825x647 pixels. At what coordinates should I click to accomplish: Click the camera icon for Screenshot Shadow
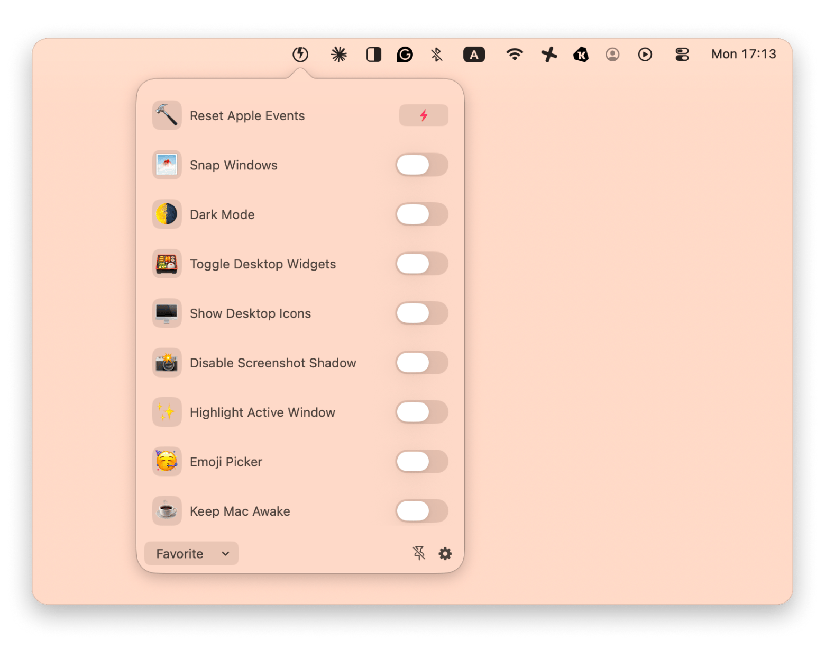pyautogui.click(x=167, y=363)
